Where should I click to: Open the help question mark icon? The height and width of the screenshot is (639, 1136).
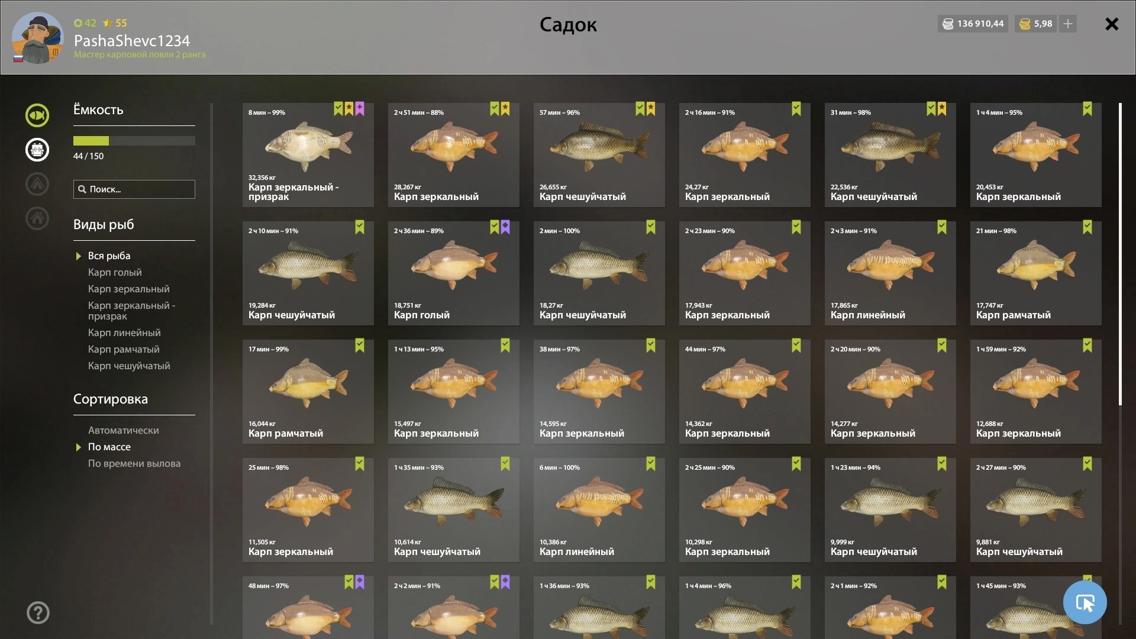point(38,612)
